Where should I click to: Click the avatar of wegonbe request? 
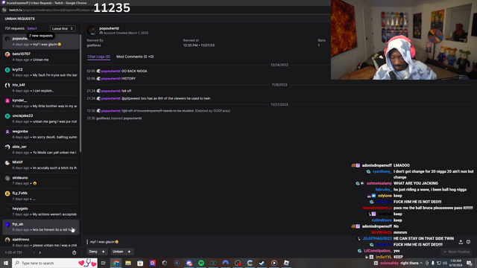(x=7, y=132)
